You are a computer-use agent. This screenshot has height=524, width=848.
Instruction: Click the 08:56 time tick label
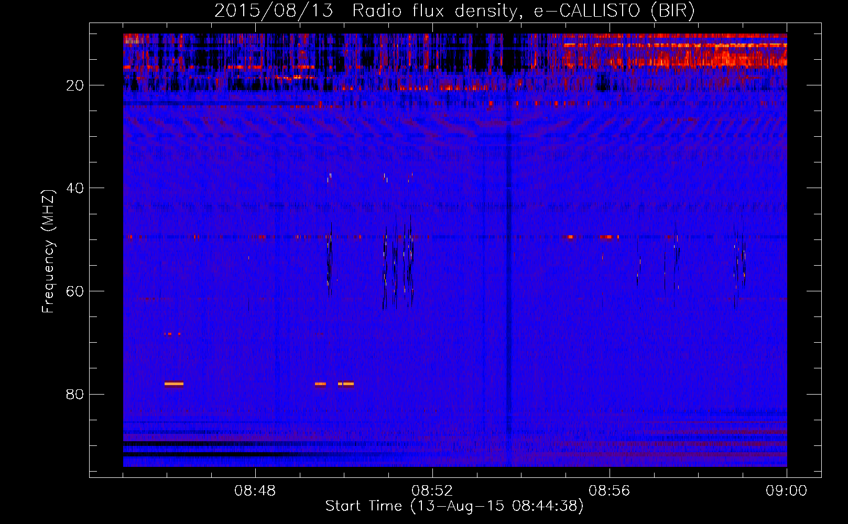click(x=610, y=491)
